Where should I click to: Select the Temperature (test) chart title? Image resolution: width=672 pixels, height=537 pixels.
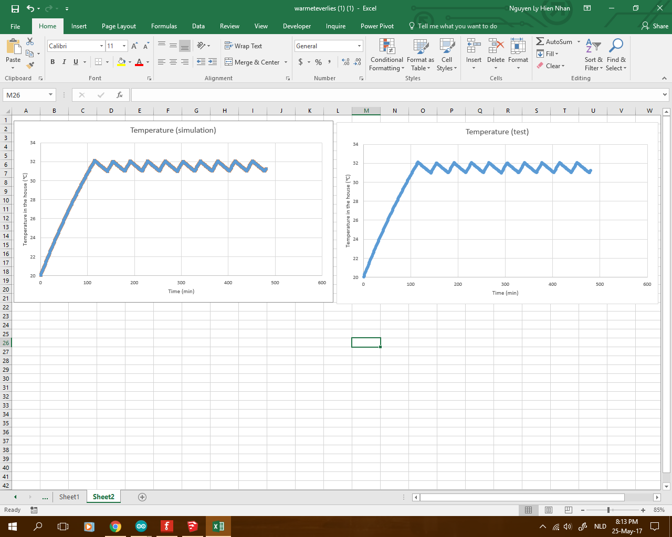[497, 132]
